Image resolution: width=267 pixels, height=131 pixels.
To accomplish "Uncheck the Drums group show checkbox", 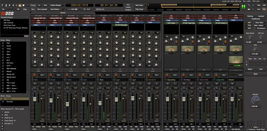I will [x=3, y=99].
